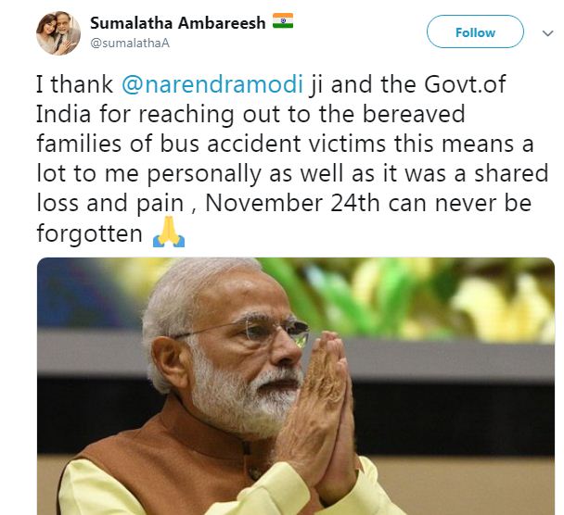Click the "Govt.of" text in first line

(465, 85)
